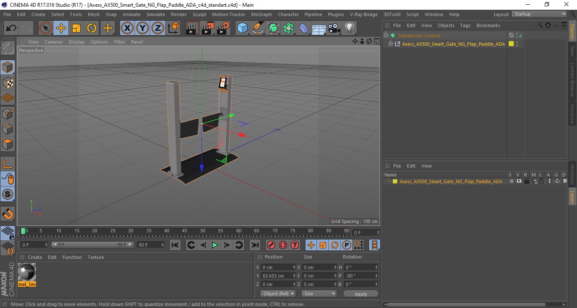The width and height of the screenshot is (577, 308).
Task: Toggle the layer lock icon
Action: (541, 181)
